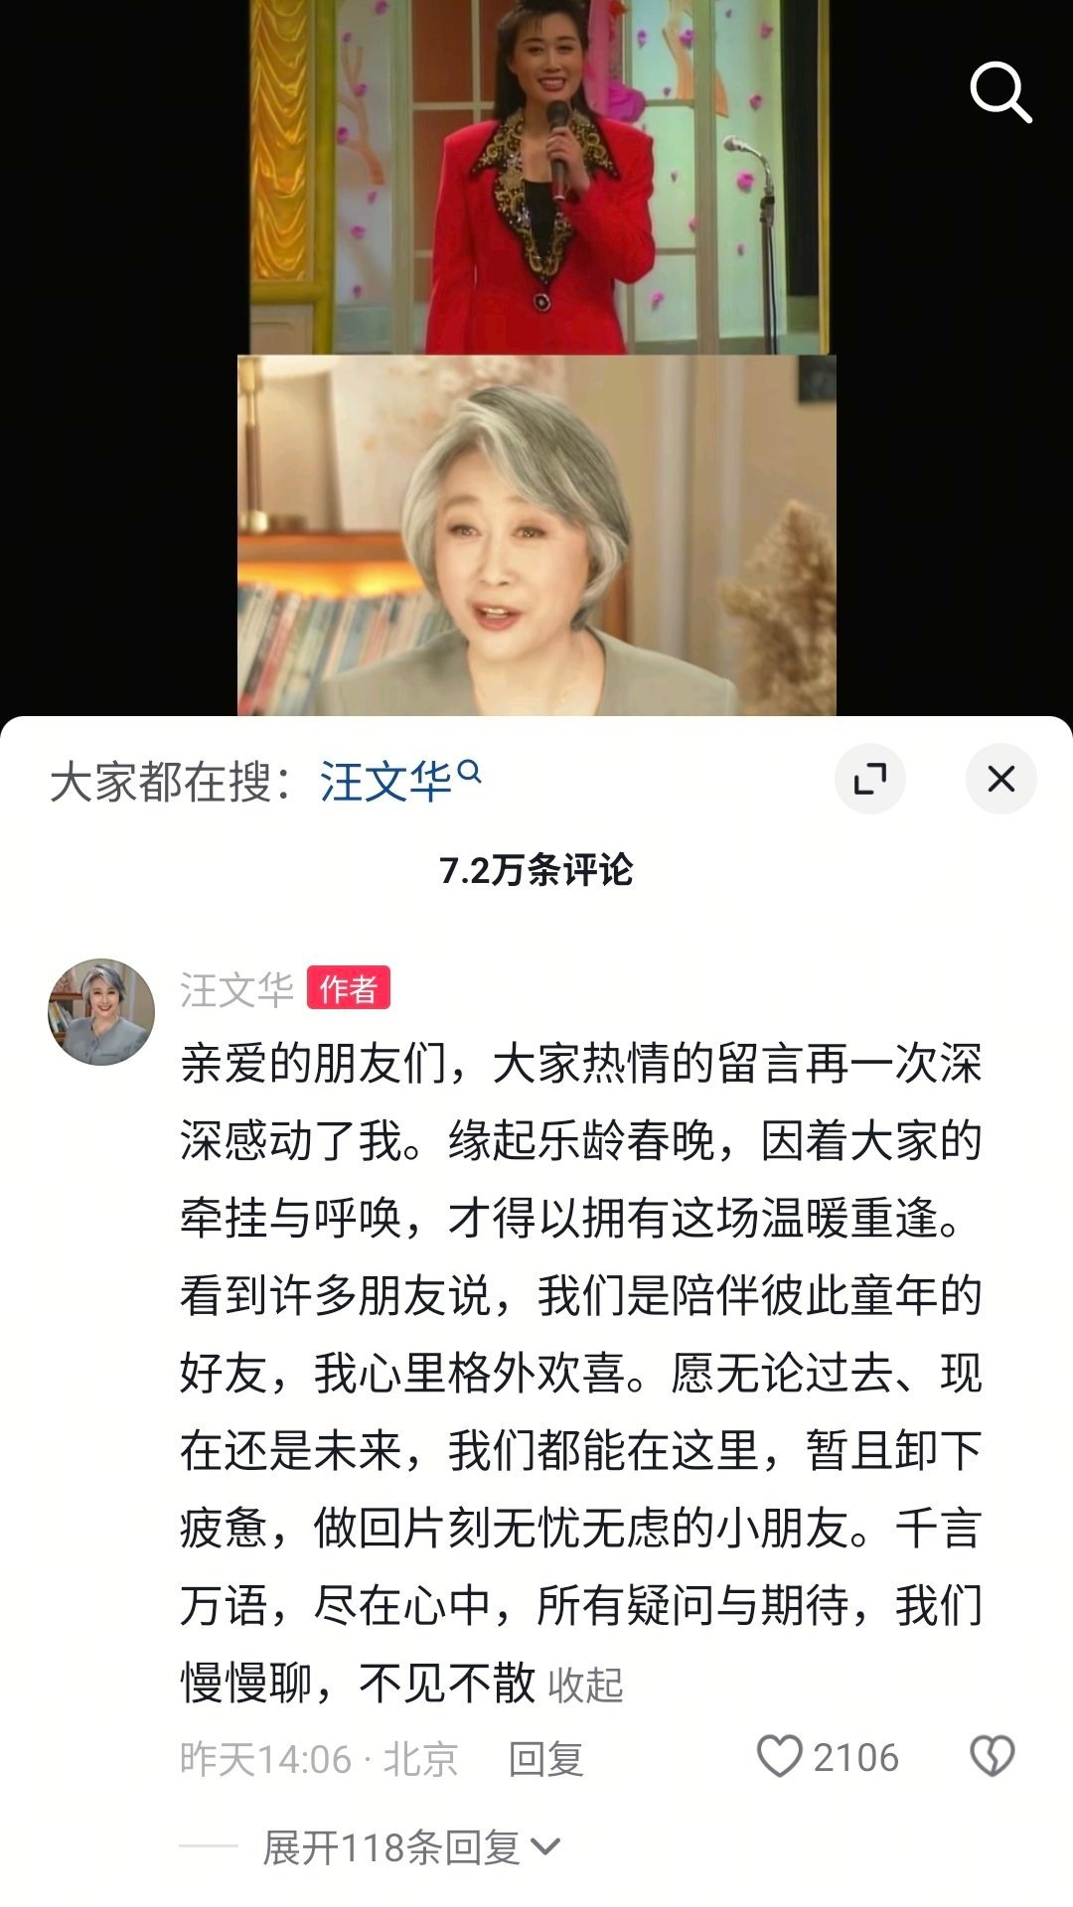Tap the 作者 author badge
Image resolution: width=1073 pixels, height=1907 pixels.
point(349,988)
